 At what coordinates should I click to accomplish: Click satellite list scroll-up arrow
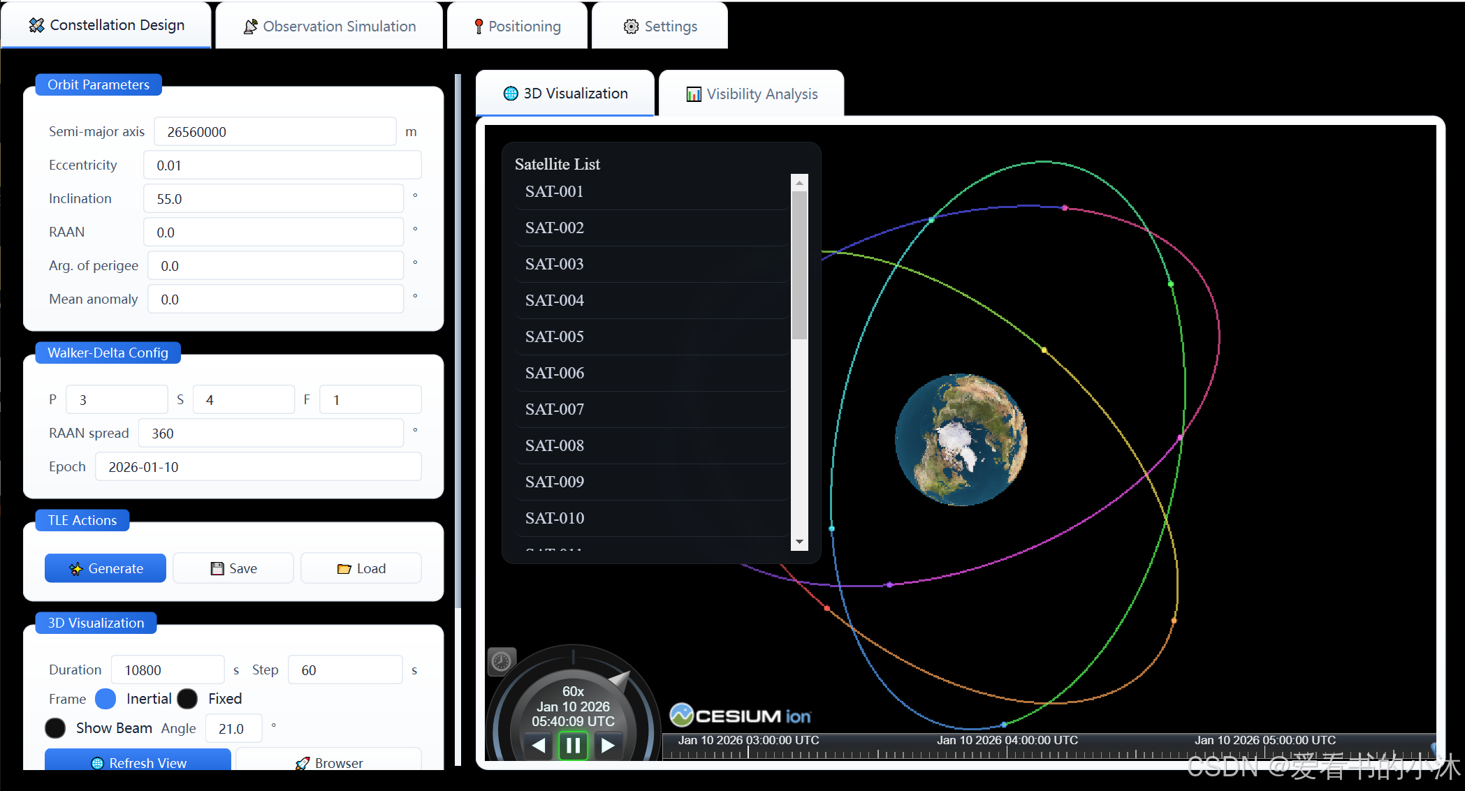(x=799, y=182)
